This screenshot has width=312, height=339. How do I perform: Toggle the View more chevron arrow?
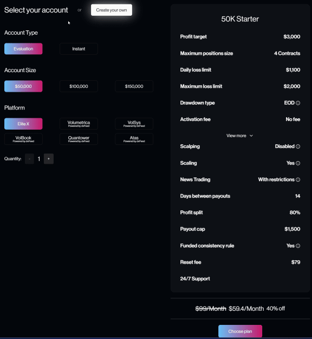pos(251,136)
